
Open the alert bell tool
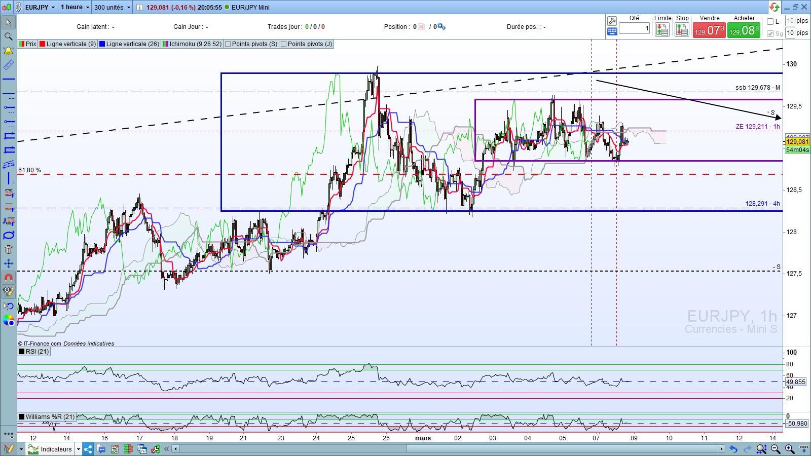coord(9,51)
